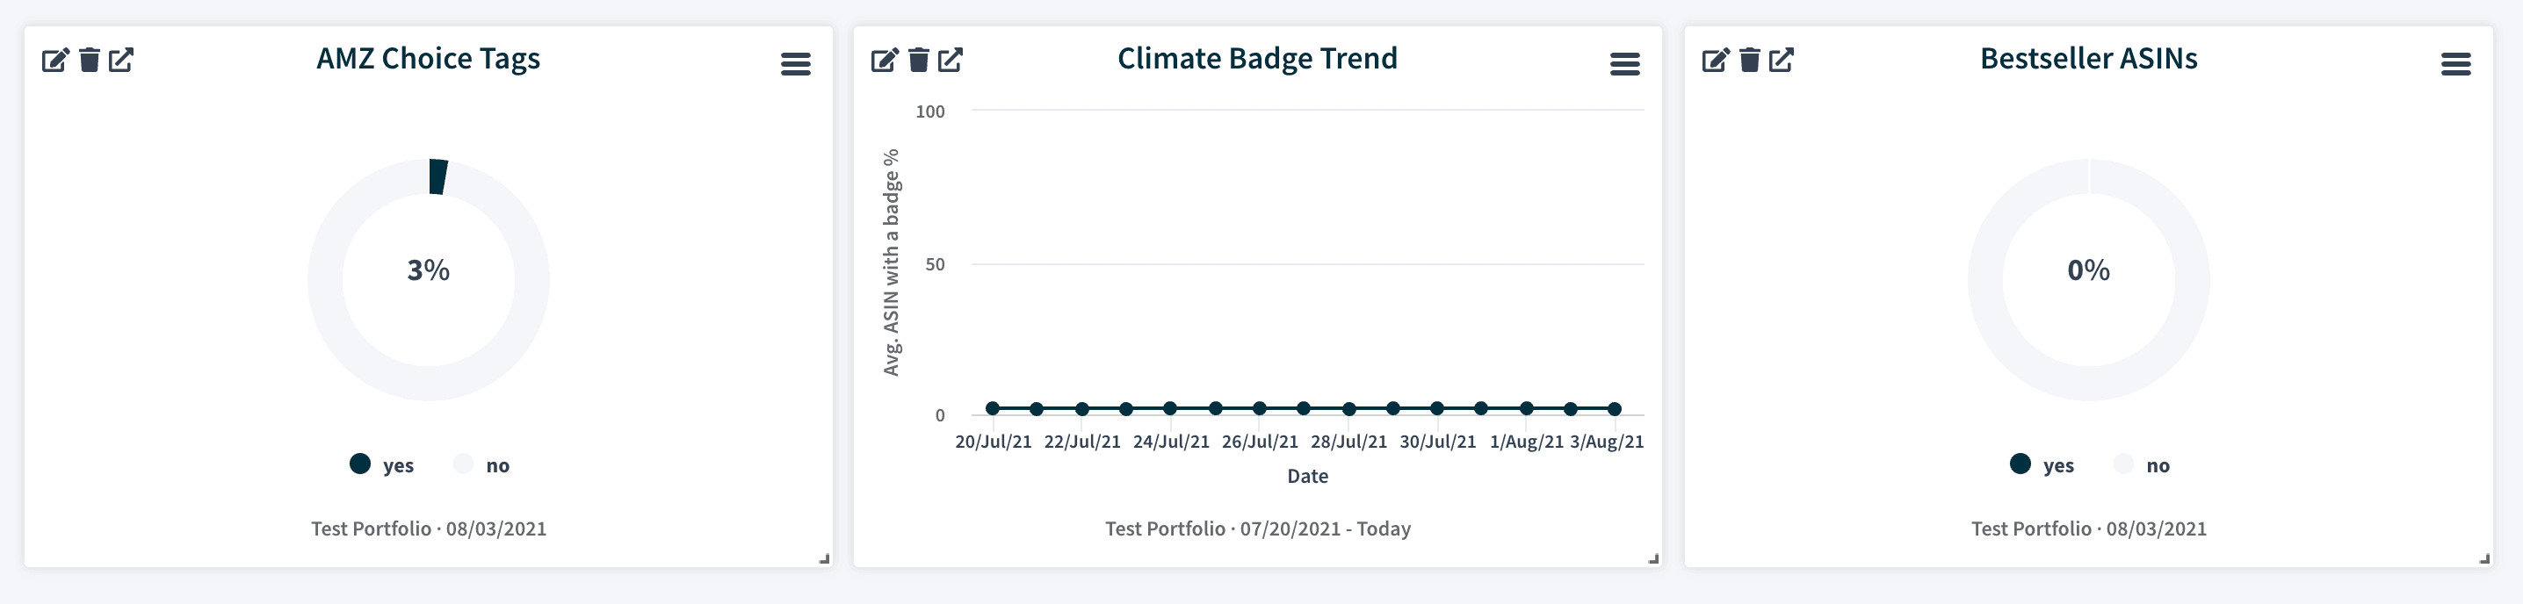Click the dark 3% segment of the donut

437,177
